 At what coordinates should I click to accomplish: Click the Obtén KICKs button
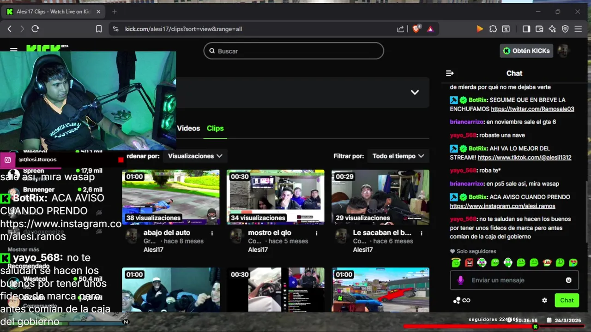click(x=526, y=51)
